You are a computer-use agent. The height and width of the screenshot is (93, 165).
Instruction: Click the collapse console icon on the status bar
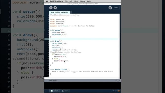point(119,81)
